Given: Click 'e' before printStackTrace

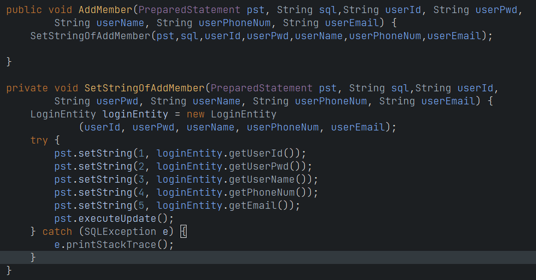Looking at the screenshot, I should pyautogui.click(x=57, y=245).
